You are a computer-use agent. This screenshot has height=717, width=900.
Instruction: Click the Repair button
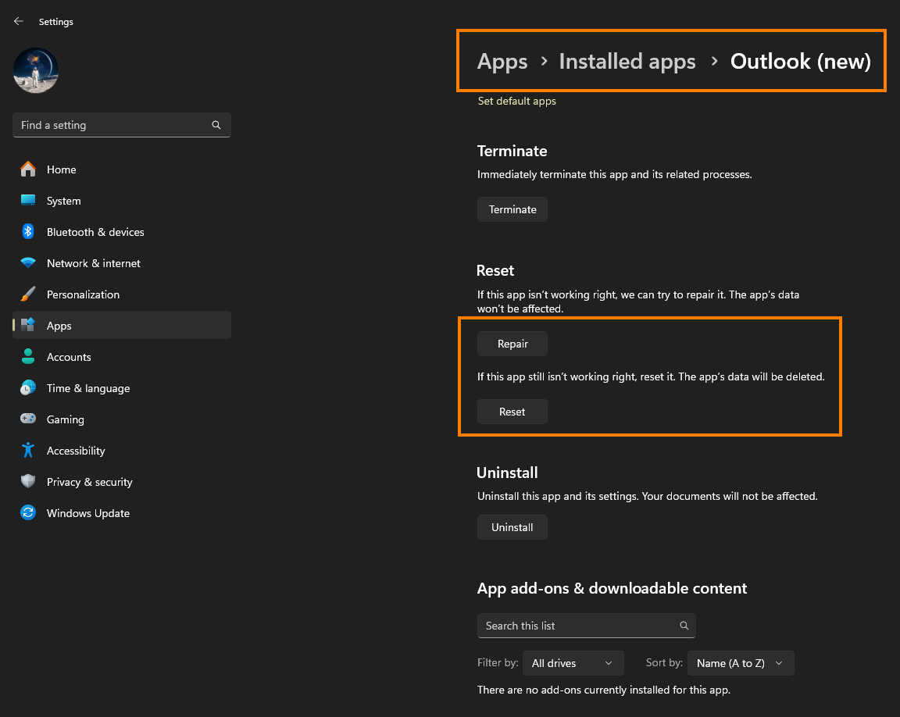click(x=512, y=344)
